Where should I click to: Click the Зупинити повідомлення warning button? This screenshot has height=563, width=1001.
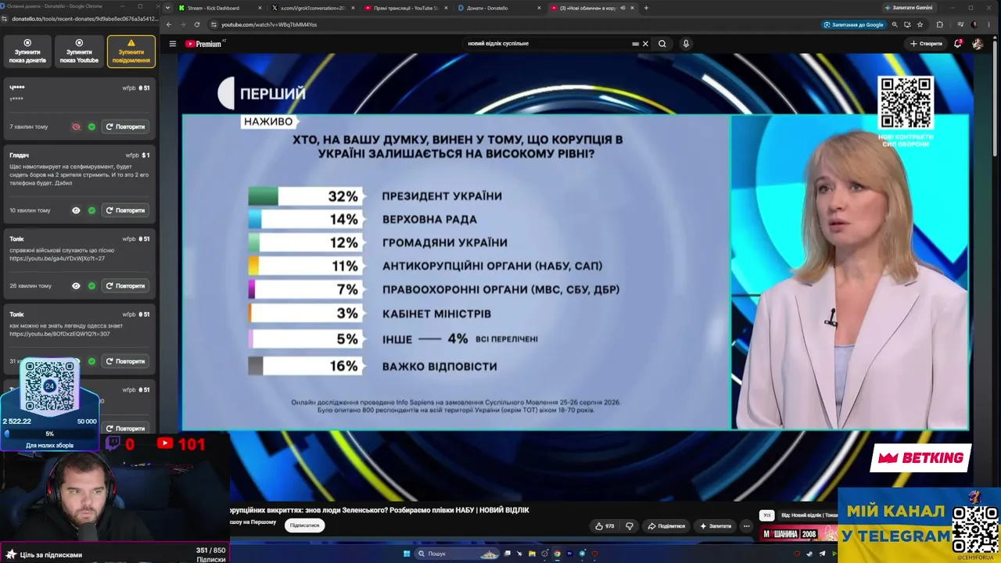[131, 52]
